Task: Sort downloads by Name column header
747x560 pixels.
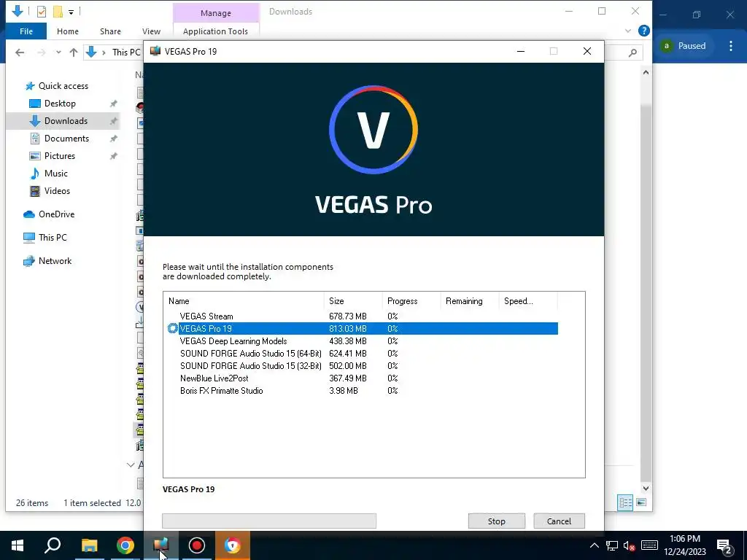Action: click(x=244, y=301)
